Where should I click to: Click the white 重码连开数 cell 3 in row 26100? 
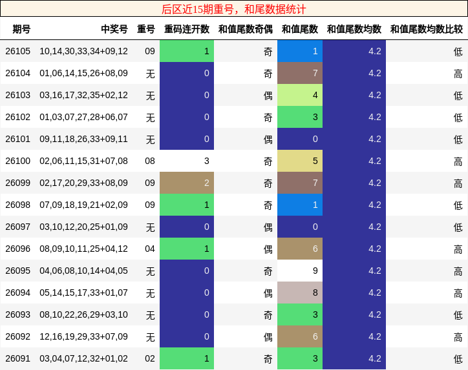tap(187, 161)
